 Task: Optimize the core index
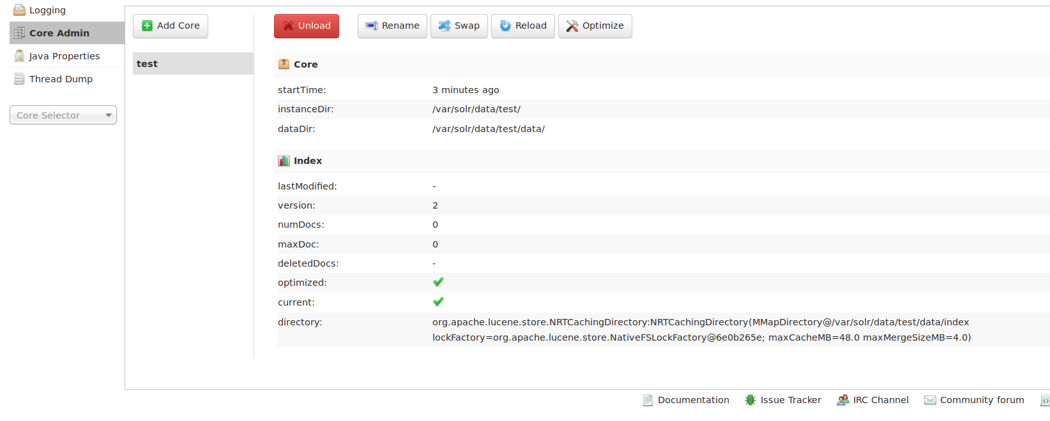tap(595, 26)
